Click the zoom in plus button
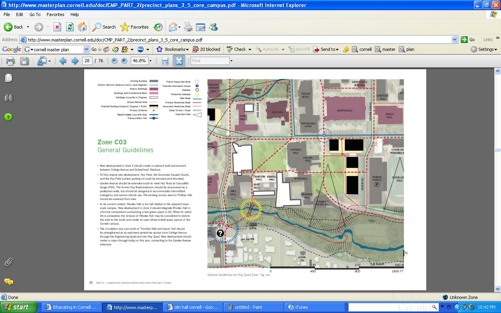 point(124,61)
